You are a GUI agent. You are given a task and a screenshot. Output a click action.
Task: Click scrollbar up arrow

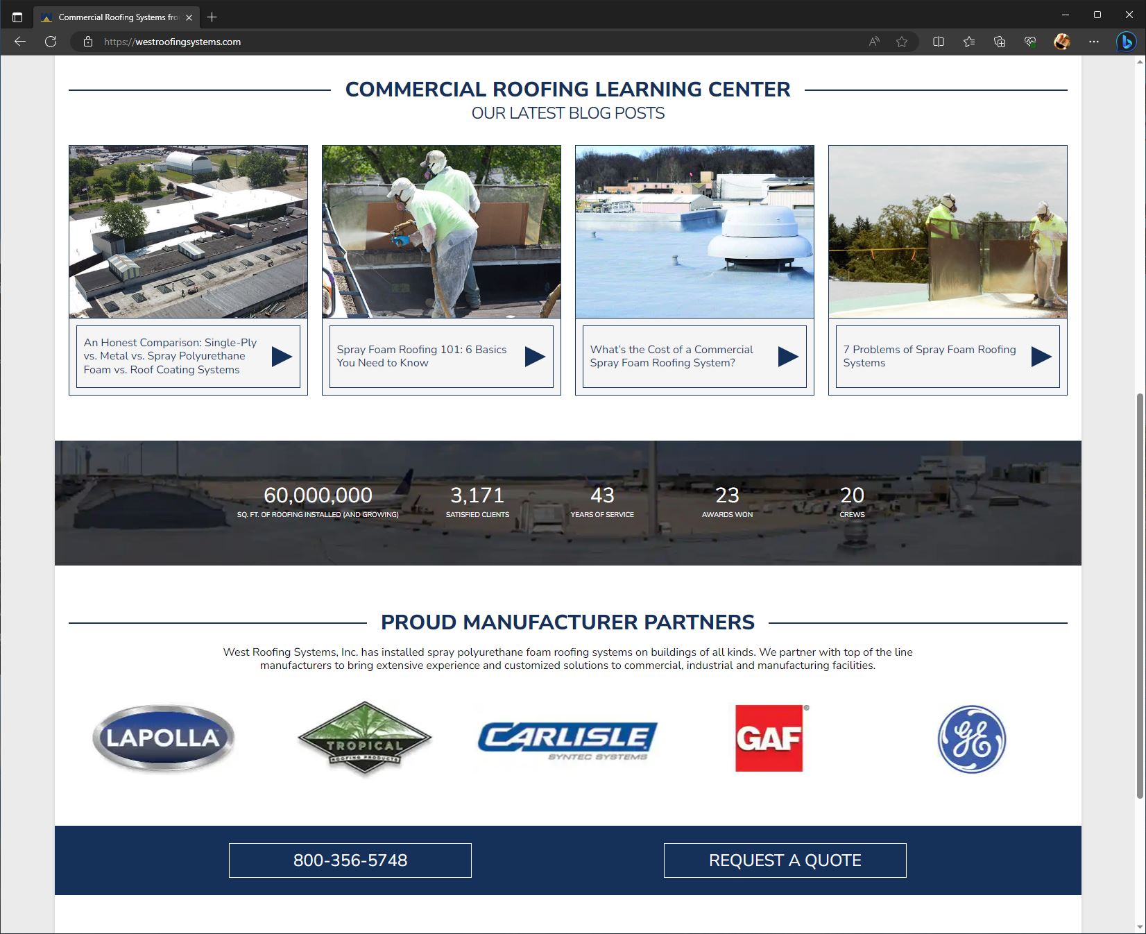(x=1140, y=62)
